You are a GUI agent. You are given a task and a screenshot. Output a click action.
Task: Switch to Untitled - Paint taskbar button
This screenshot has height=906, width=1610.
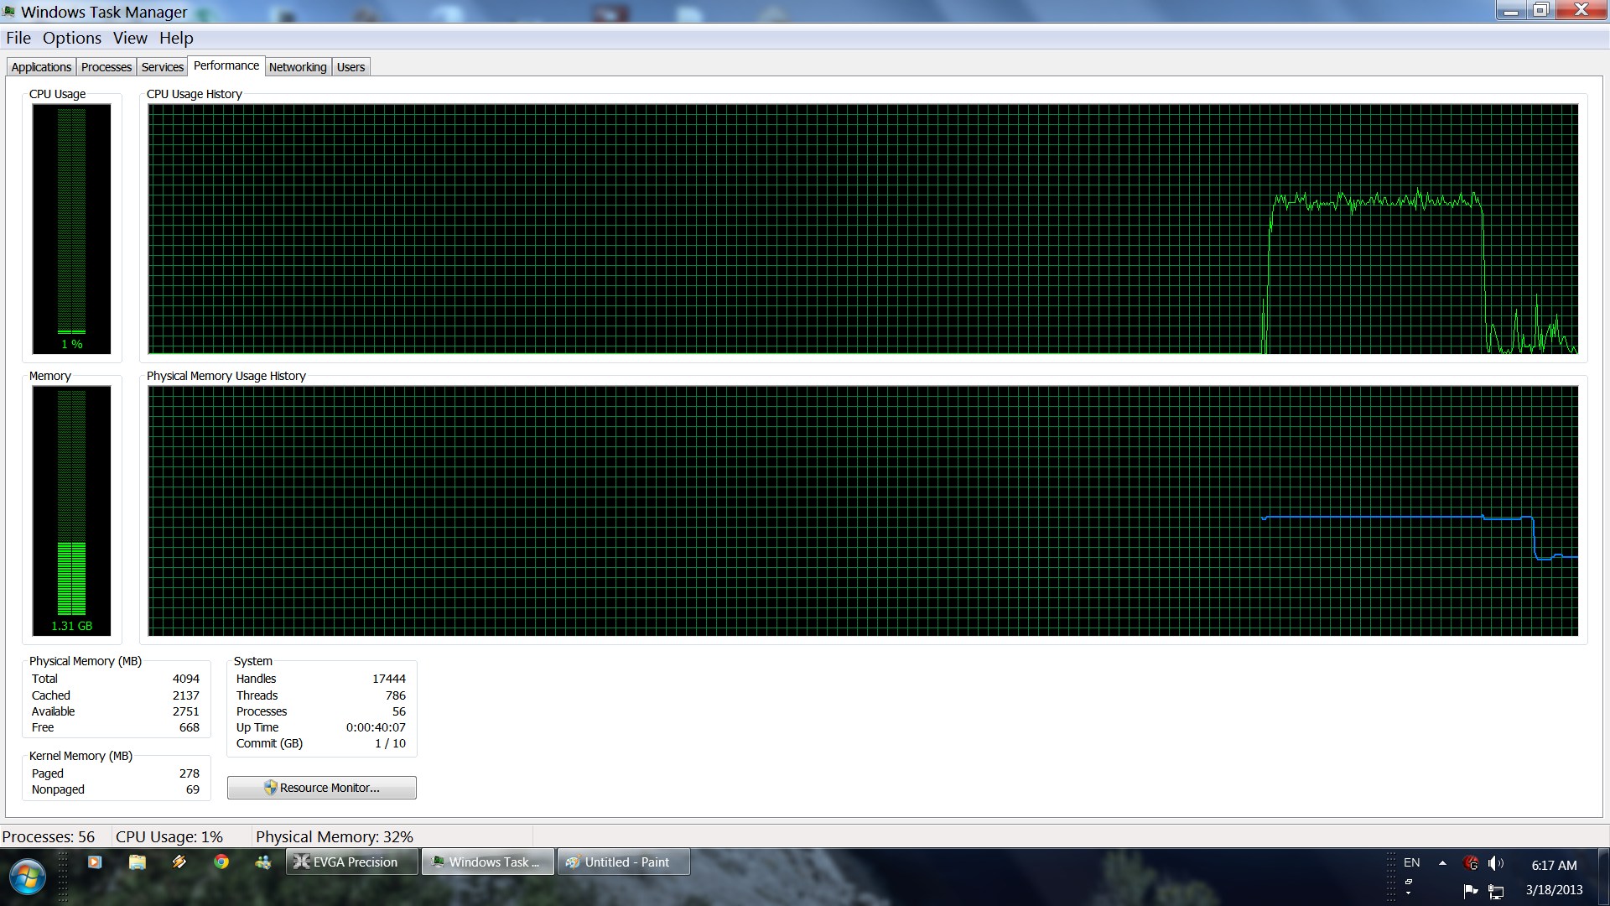point(623,862)
